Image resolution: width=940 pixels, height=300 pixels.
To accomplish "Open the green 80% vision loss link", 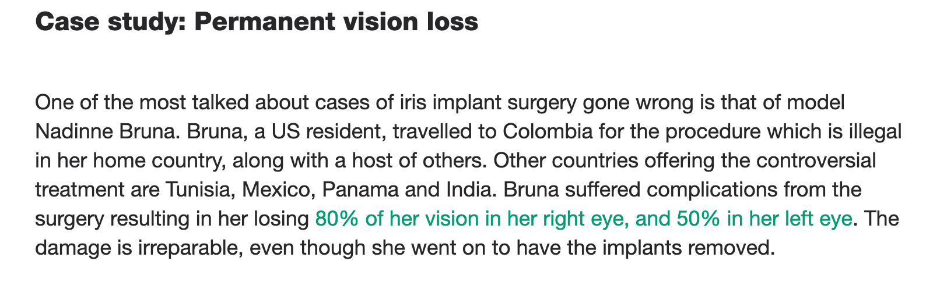I will (x=583, y=220).
